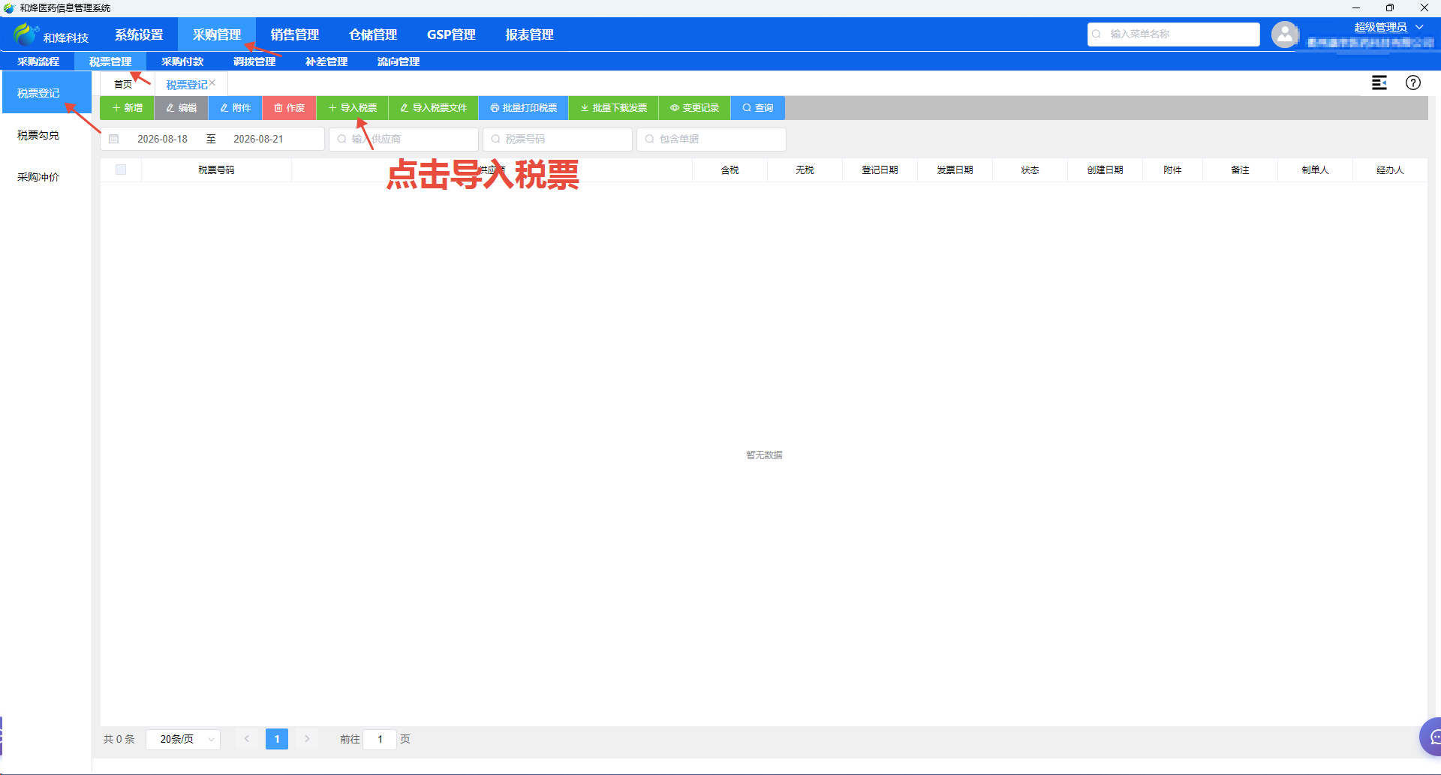The image size is (1441, 775).
Task: Open 变更记录 change log
Action: click(695, 108)
